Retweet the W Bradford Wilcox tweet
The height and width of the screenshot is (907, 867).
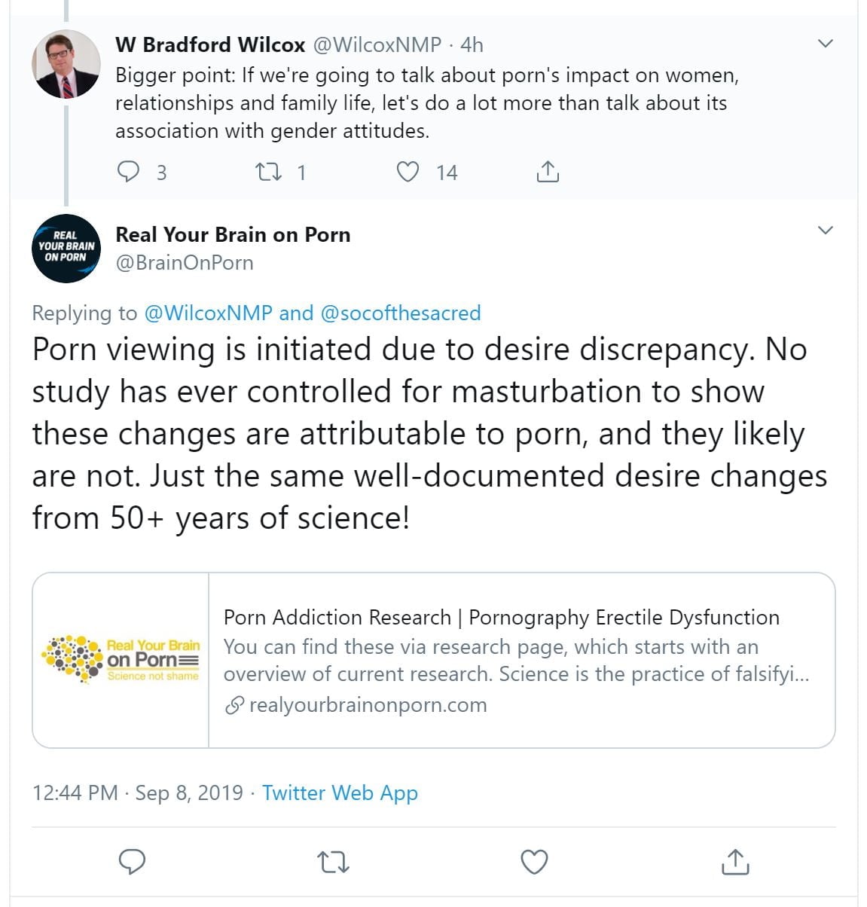point(269,173)
